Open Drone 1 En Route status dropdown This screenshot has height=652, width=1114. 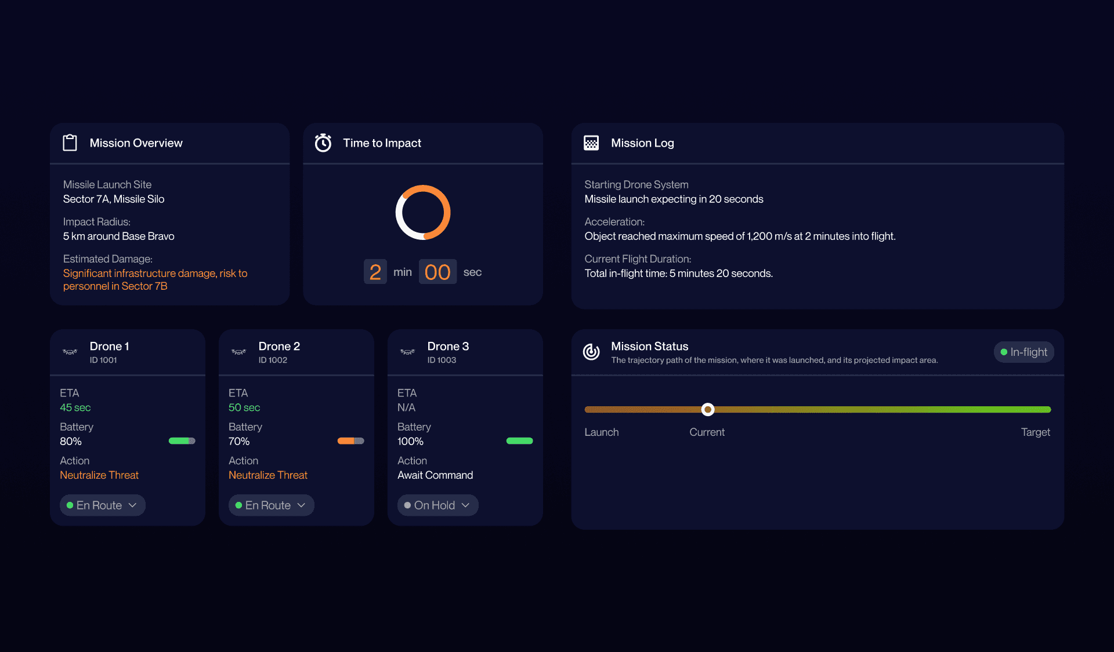(x=102, y=505)
